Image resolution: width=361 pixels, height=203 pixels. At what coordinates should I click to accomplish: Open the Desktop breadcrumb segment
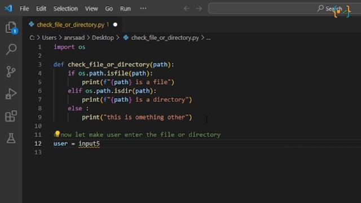click(x=103, y=38)
